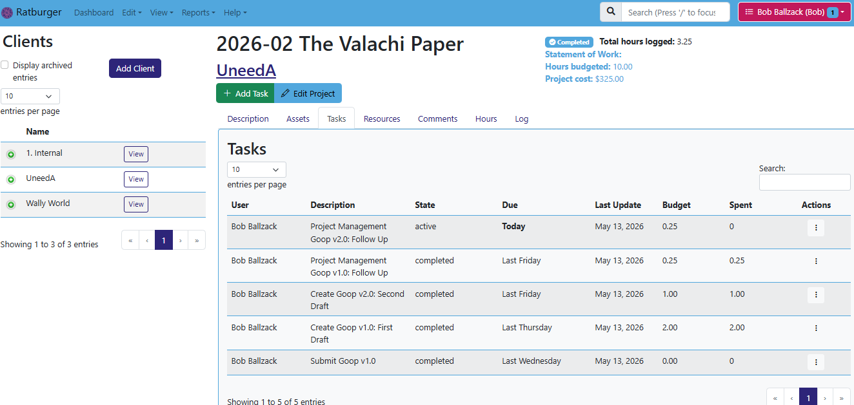Switch to the Log tab
Screen dimensions: 854x405
click(521, 118)
